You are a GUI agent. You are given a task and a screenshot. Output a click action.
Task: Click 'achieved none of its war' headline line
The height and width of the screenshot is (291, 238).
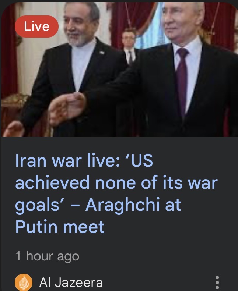coord(116,183)
